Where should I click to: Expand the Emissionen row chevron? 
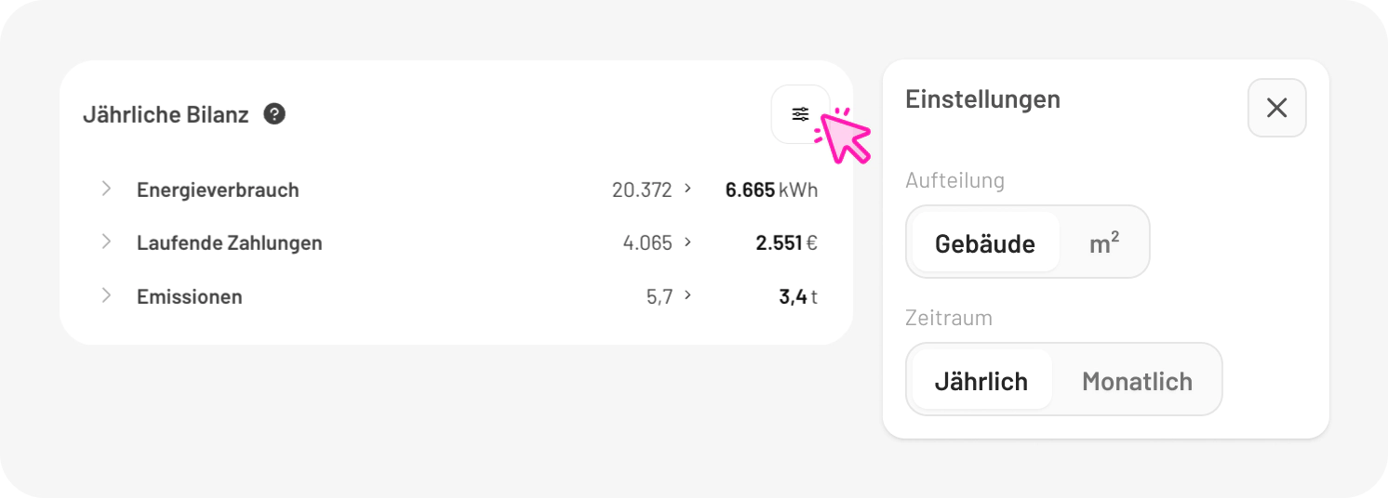(x=106, y=296)
